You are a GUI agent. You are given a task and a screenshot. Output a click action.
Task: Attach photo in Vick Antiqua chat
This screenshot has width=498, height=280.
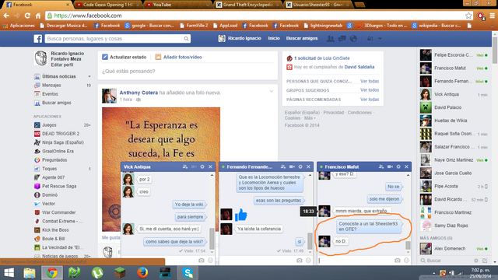[202, 261]
